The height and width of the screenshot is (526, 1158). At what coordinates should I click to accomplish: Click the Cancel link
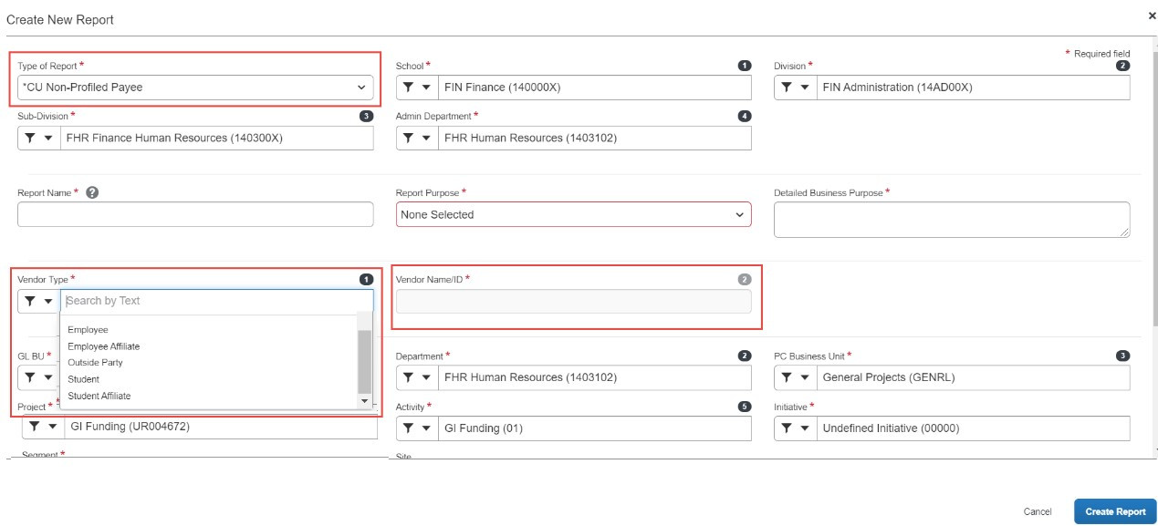point(1037,511)
